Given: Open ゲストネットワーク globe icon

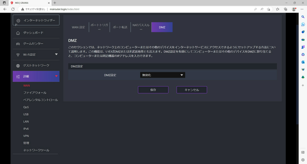Looking at the screenshot, I should 18,66.
